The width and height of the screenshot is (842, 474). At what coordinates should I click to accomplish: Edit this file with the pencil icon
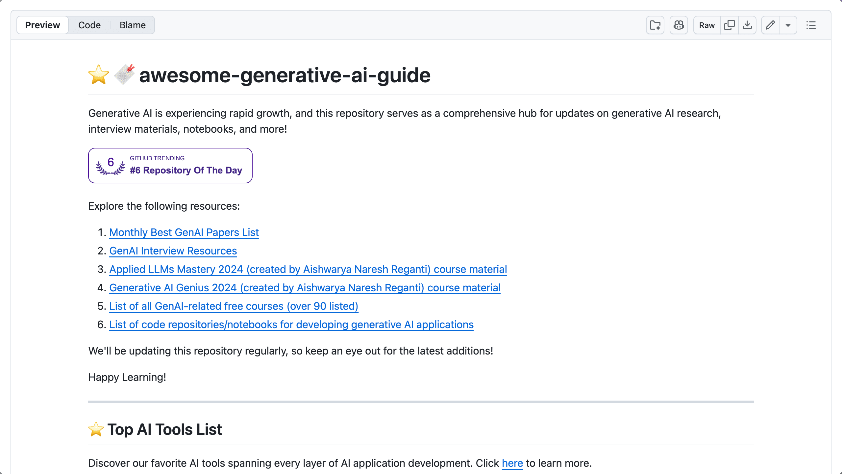tap(770, 25)
